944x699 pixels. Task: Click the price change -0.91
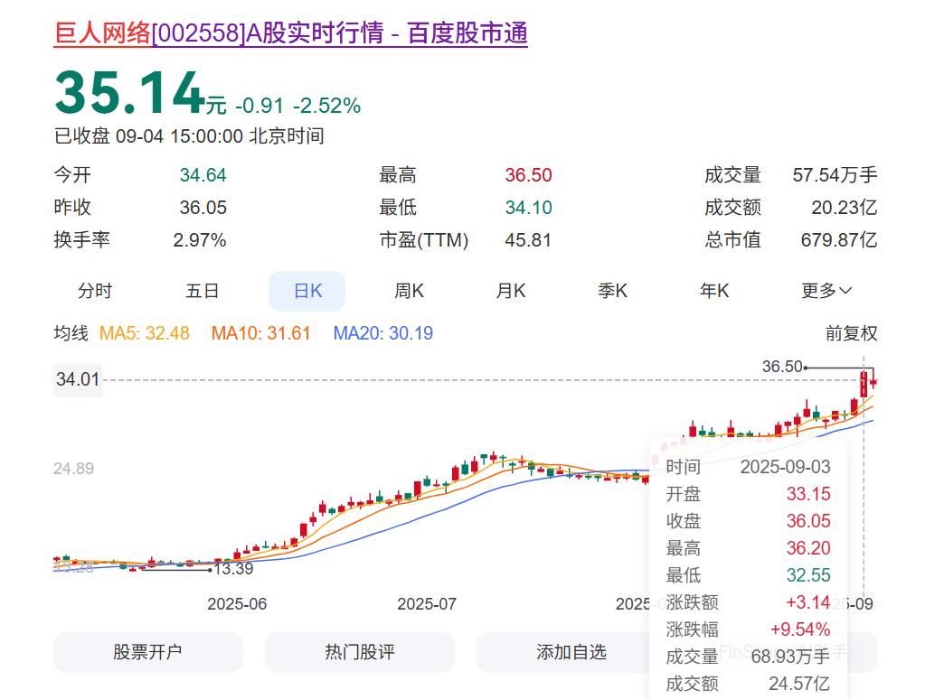click(x=260, y=106)
